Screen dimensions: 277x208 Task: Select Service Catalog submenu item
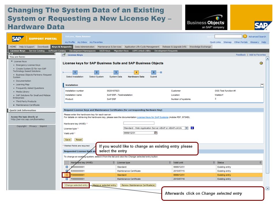[37, 51]
